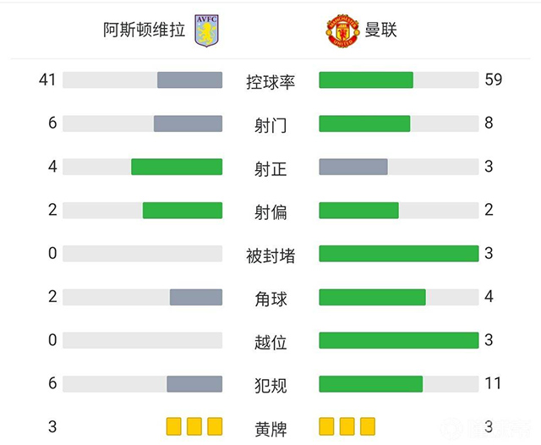Click Manchester United's green possession bar
The image size is (541, 445).
point(366,80)
